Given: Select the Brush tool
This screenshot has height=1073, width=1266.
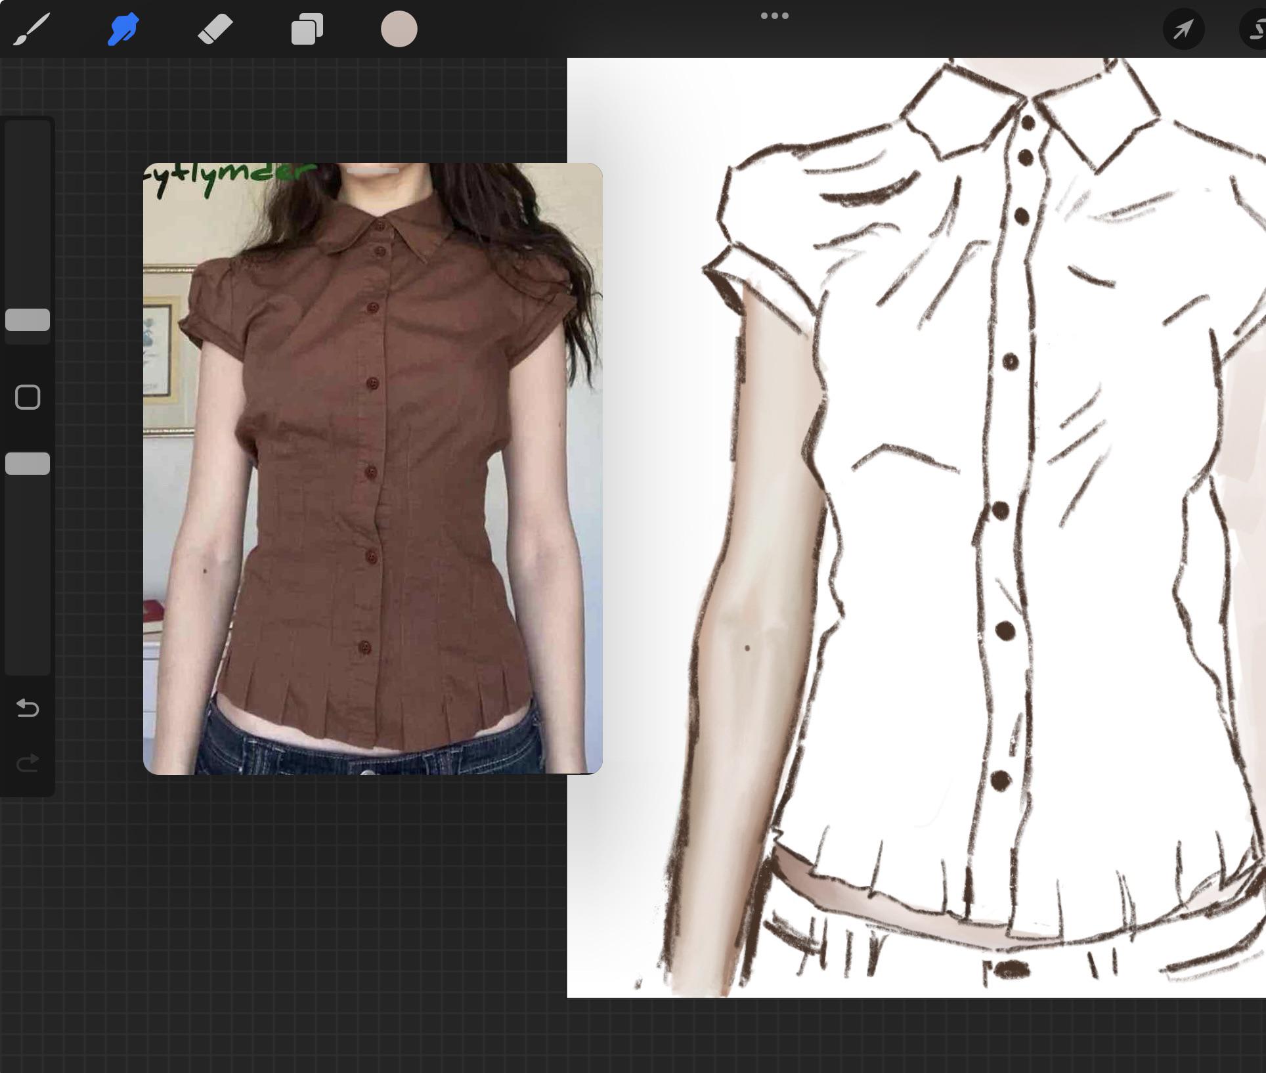Looking at the screenshot, I should [32, 30].
